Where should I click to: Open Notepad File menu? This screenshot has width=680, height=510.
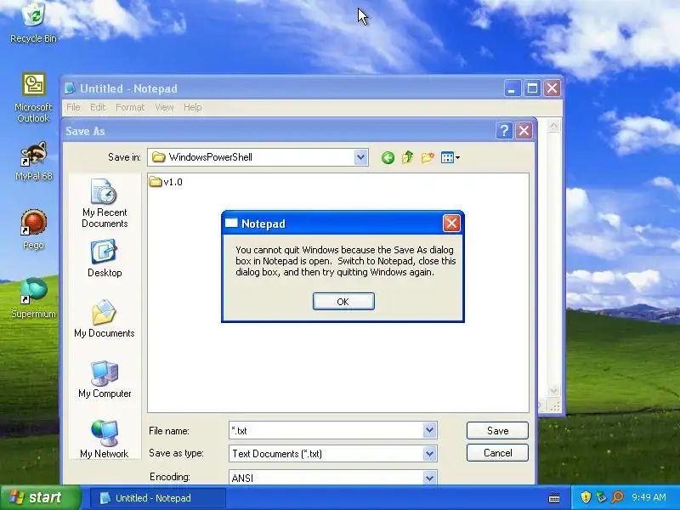(x=73, y=107)
